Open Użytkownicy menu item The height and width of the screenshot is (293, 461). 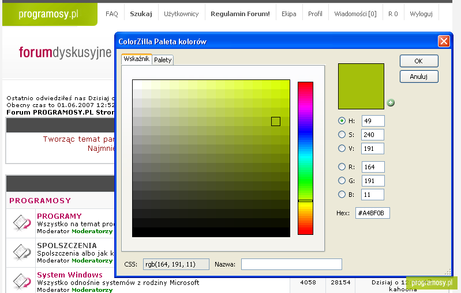pyautogui.click(x=181, y=14)
